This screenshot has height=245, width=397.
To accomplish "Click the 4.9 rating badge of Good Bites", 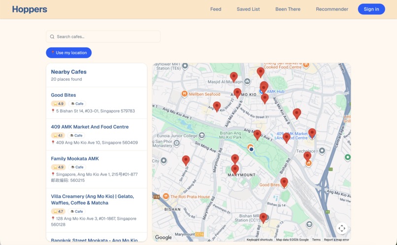I will [x=59, y=104].
